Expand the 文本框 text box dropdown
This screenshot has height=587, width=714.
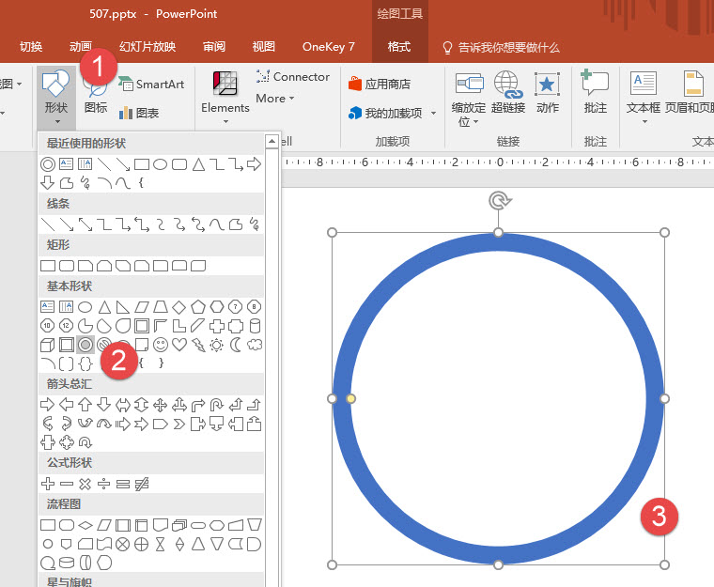[x=644, y=97]
